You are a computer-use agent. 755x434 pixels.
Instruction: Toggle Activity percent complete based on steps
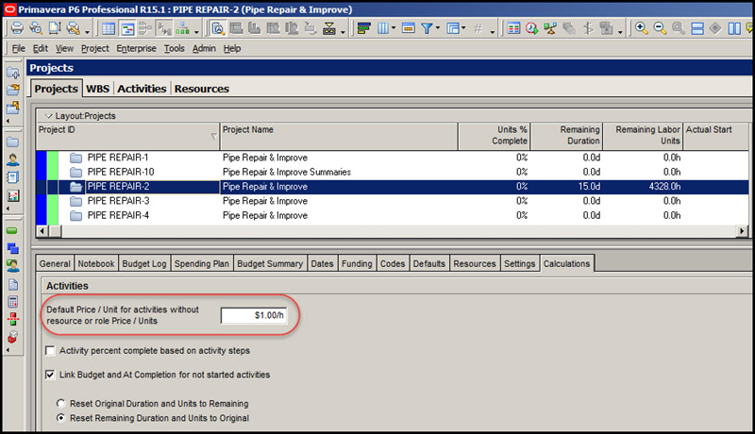click(50, 351)
